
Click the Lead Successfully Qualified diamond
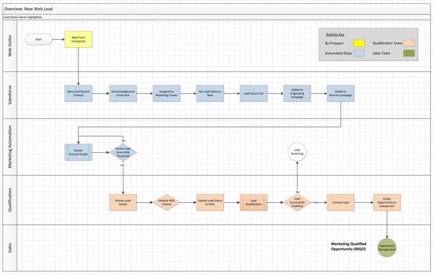pyautogui.click(x=297, y=202)
